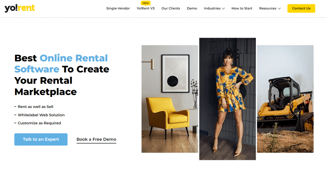Open the How to Start page
The height and width of the screenshot is (173, 327).
[242, 8]
